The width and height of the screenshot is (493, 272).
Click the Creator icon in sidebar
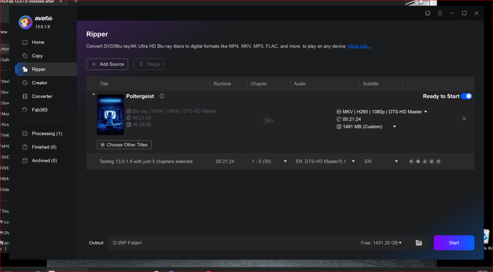tap(25, 83)
